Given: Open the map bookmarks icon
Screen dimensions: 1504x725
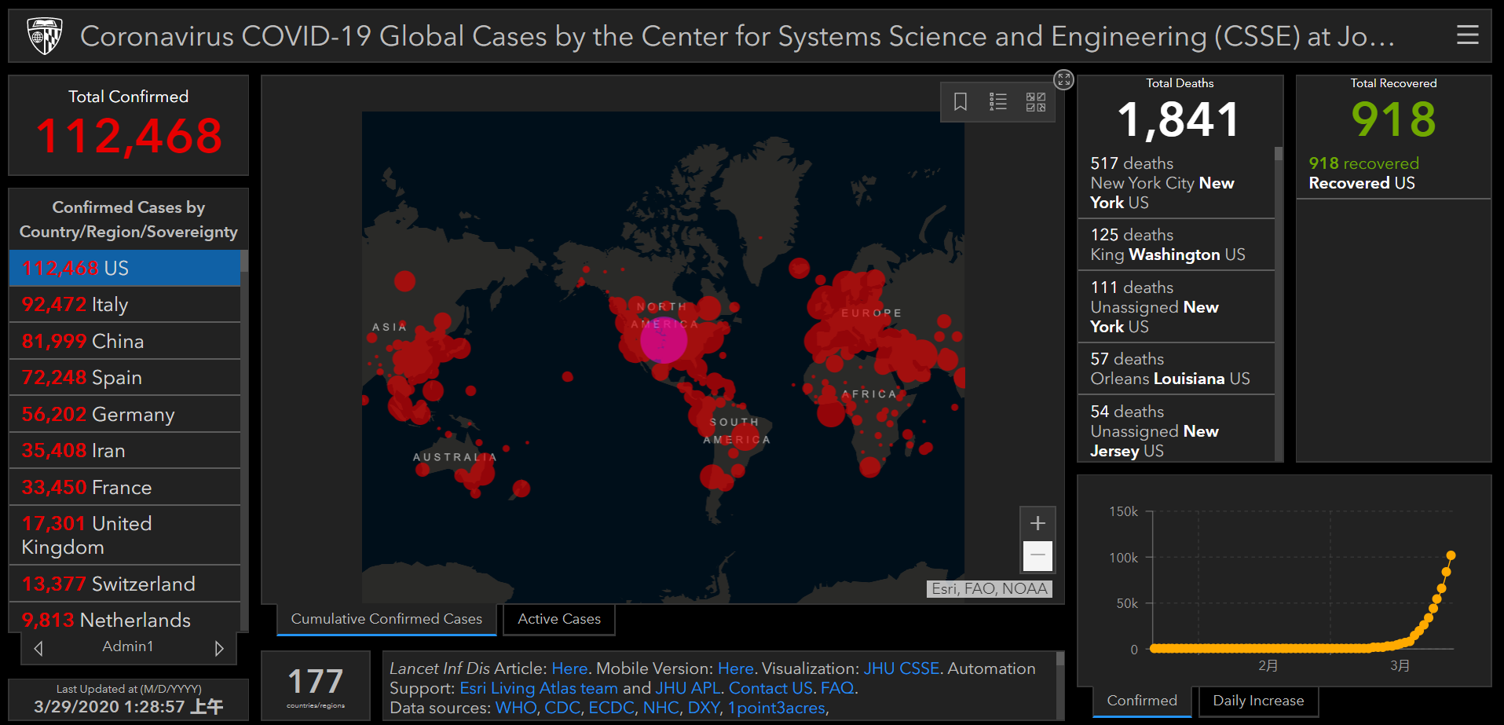Looking at the screenshot, I should (x=960, y=102).
